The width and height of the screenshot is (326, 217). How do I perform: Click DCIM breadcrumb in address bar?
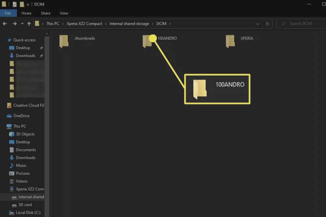161,24
